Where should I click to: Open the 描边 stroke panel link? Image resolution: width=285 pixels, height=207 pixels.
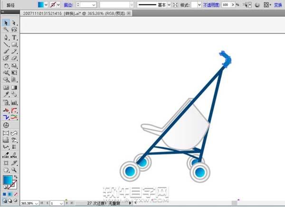click(x=68, y=5)
